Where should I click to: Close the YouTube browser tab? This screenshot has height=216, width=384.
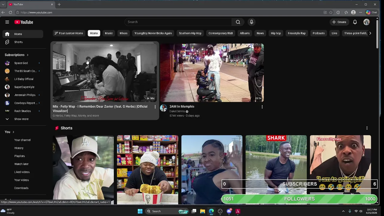[x=52, y=4]
